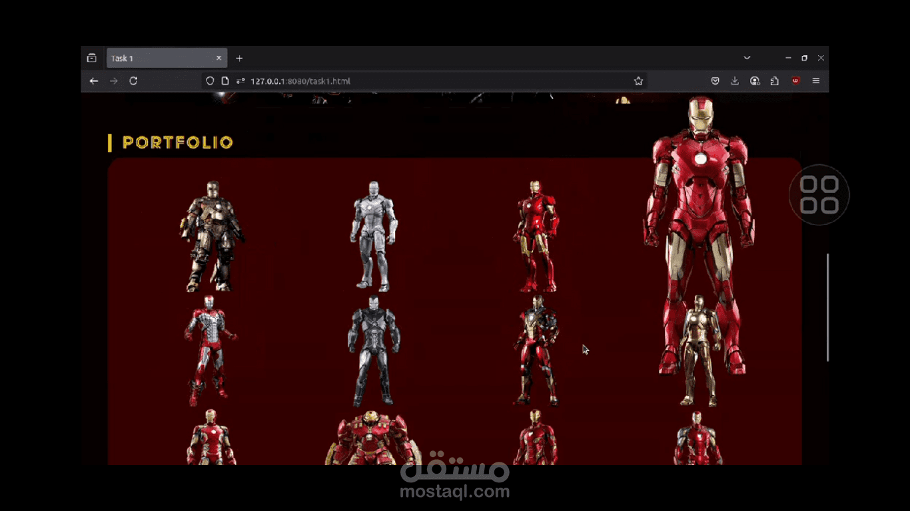Click the PORTFOLIO heading text

pos(178,142)
